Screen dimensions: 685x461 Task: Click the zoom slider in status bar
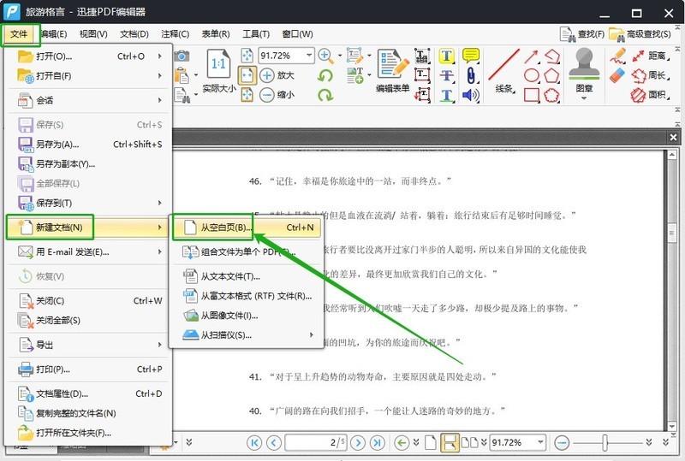tap(605, 442)
